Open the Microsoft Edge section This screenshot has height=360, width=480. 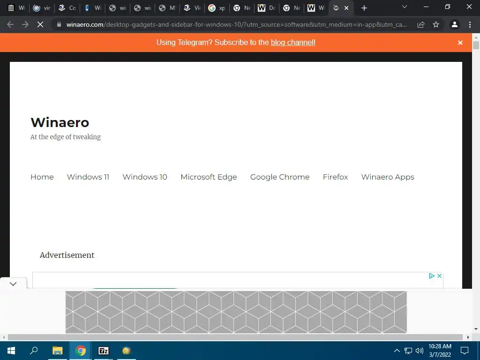(209, 177)
